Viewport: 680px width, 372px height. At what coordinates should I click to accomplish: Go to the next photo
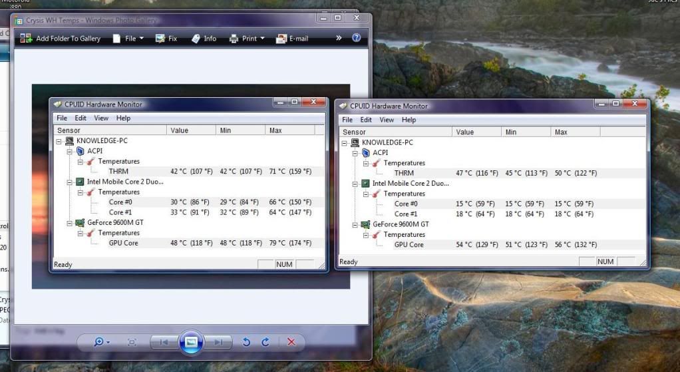pos(218,342)
